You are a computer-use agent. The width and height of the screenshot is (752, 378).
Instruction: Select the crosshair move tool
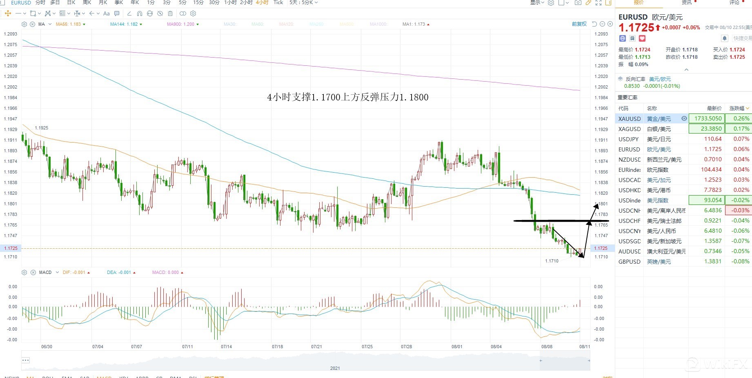[8, 13]
